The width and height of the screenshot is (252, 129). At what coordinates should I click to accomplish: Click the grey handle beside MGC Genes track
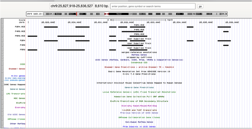tap(3, 98)
